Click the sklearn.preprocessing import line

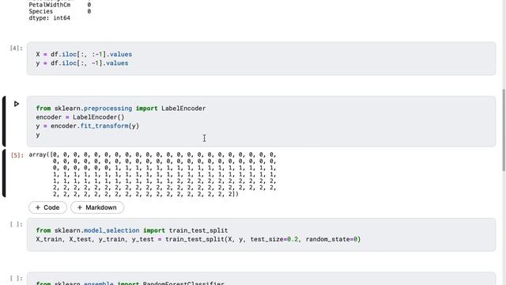coord(121,108)
